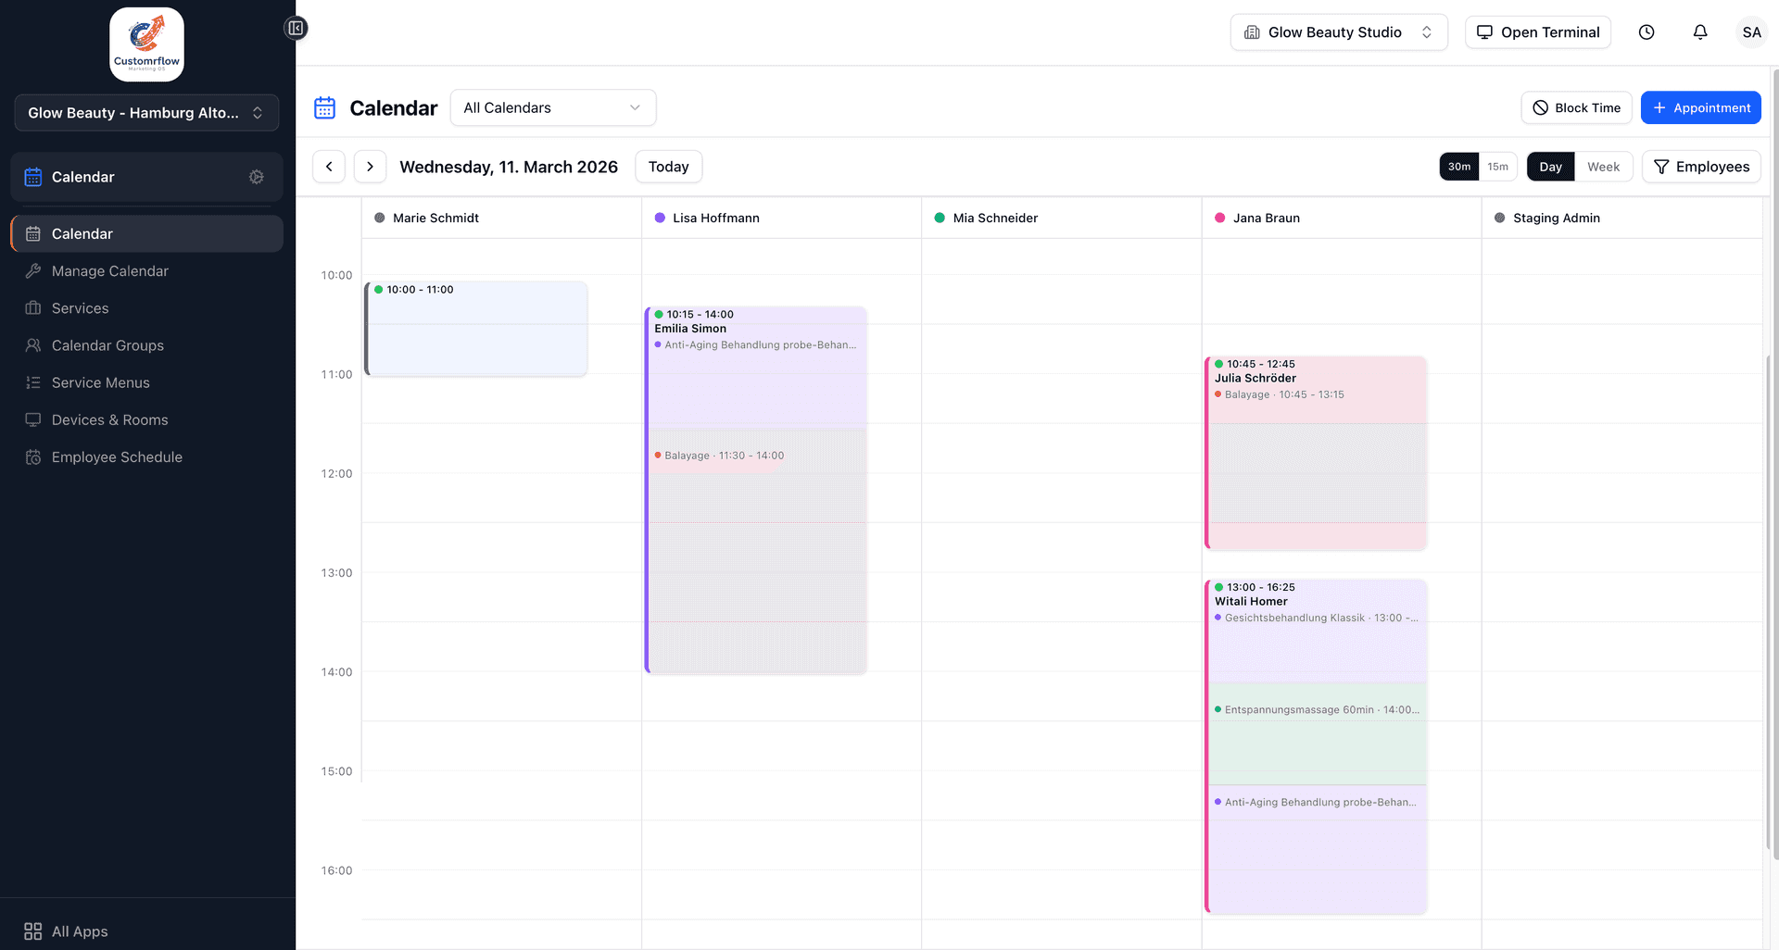
Task: Enable the 15m time interval
Action: click(x=1498, y=167)
